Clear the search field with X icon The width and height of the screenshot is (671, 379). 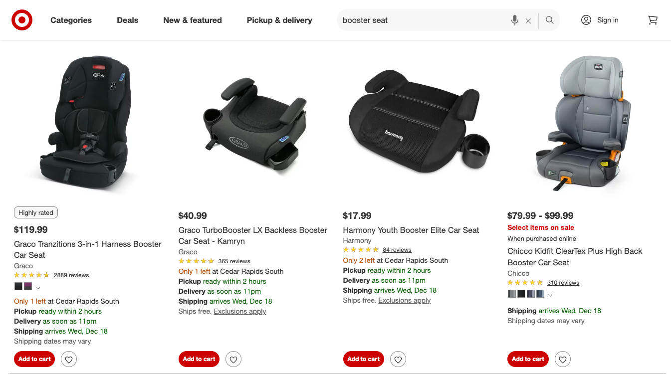(x=528, y=20)
